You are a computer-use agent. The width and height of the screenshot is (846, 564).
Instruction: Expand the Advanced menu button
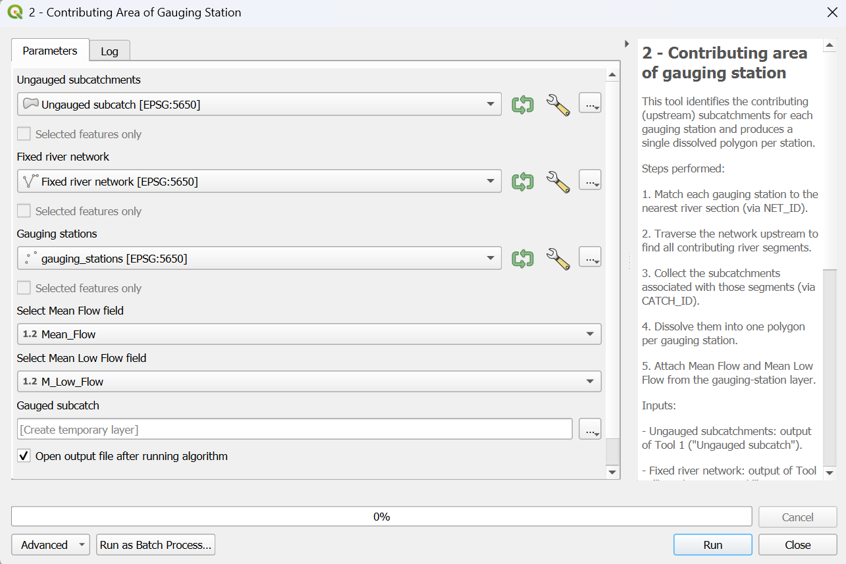(x=51, y=545)
